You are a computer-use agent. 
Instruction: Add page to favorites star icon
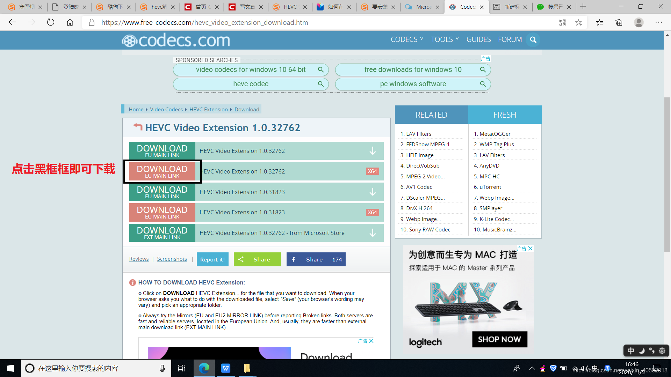[579, 22]
